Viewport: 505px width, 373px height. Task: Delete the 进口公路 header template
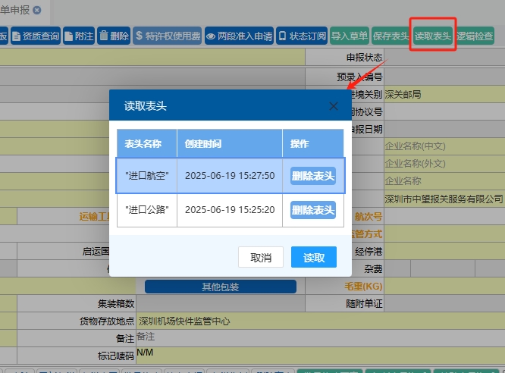point(312,210)
